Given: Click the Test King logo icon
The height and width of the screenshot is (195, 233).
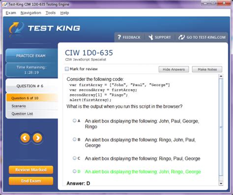Looking at the screenshot, I should click(x=16, y=28).
